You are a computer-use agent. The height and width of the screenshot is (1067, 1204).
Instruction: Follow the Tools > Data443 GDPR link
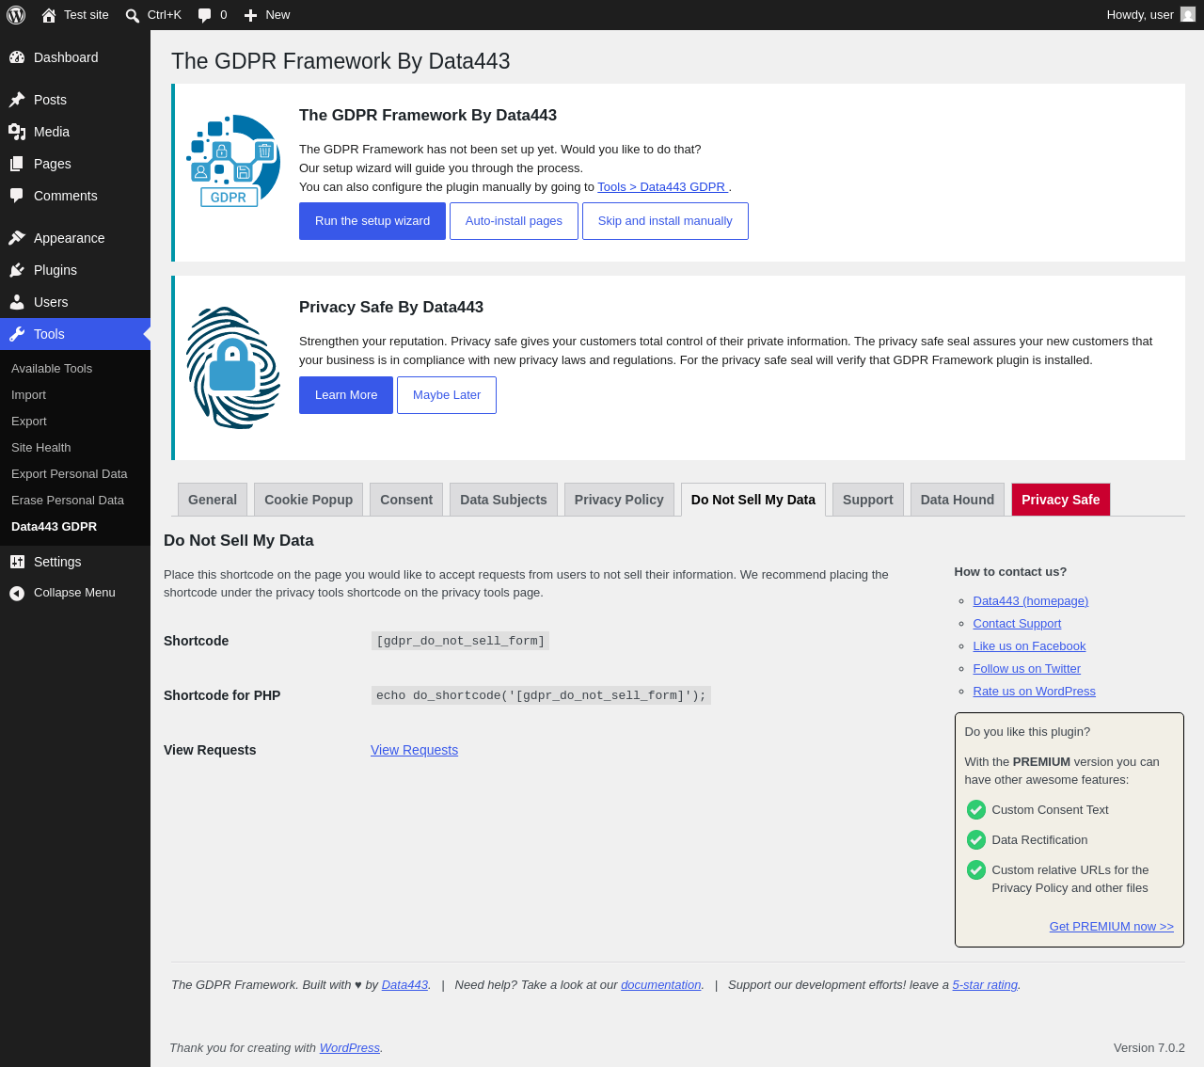(x=663, y=187)
